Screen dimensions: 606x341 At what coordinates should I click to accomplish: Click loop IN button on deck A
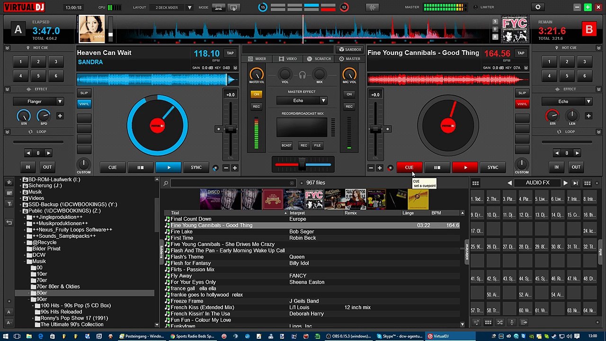27,167
